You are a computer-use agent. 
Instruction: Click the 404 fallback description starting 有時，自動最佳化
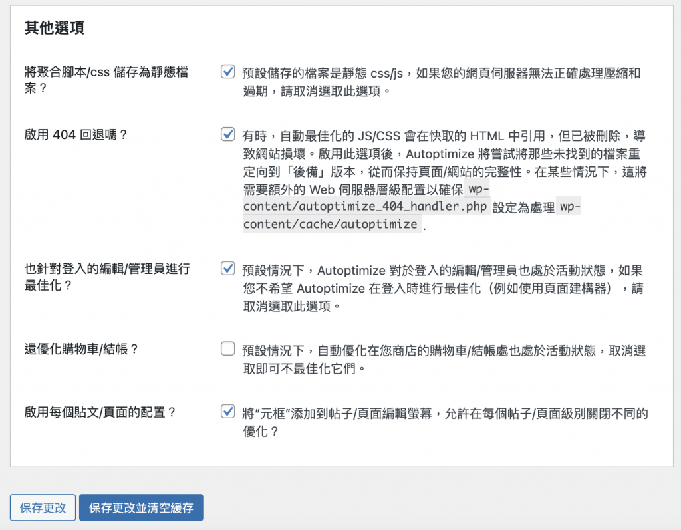[x=445, y=180]
